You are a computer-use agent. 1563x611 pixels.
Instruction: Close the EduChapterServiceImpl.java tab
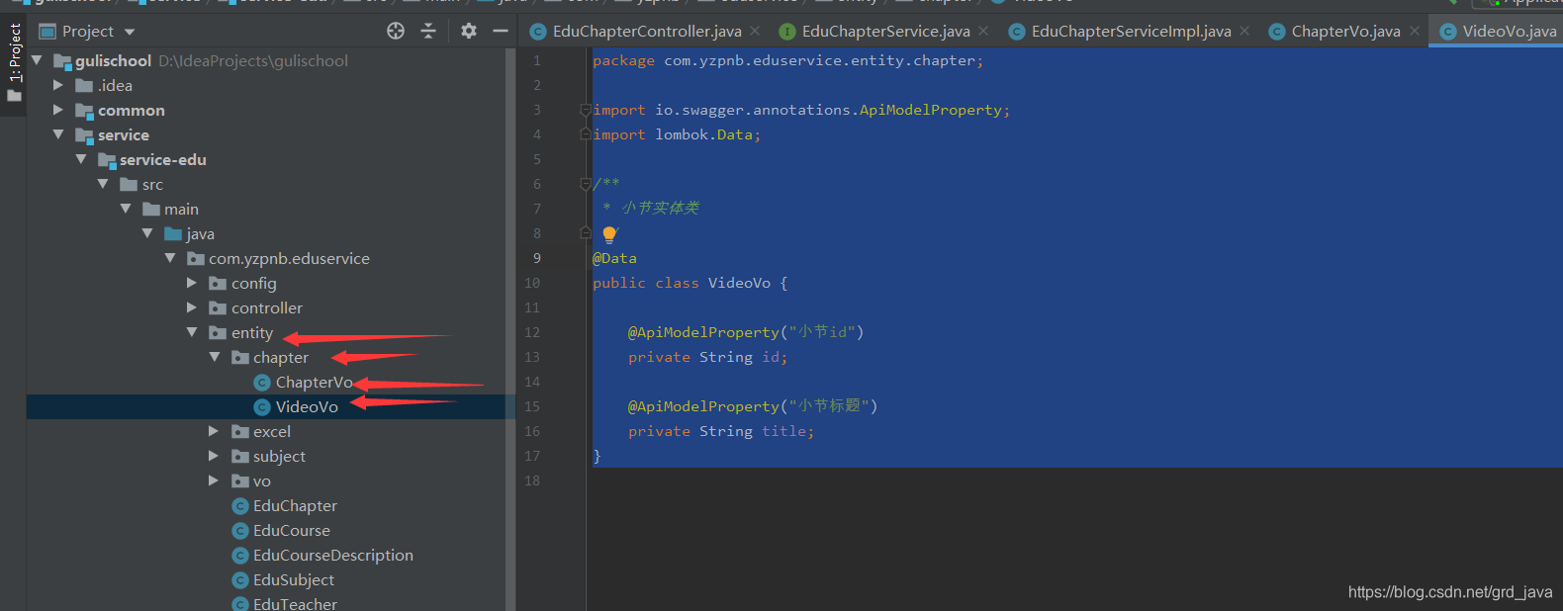click(x=1244, y=31)
